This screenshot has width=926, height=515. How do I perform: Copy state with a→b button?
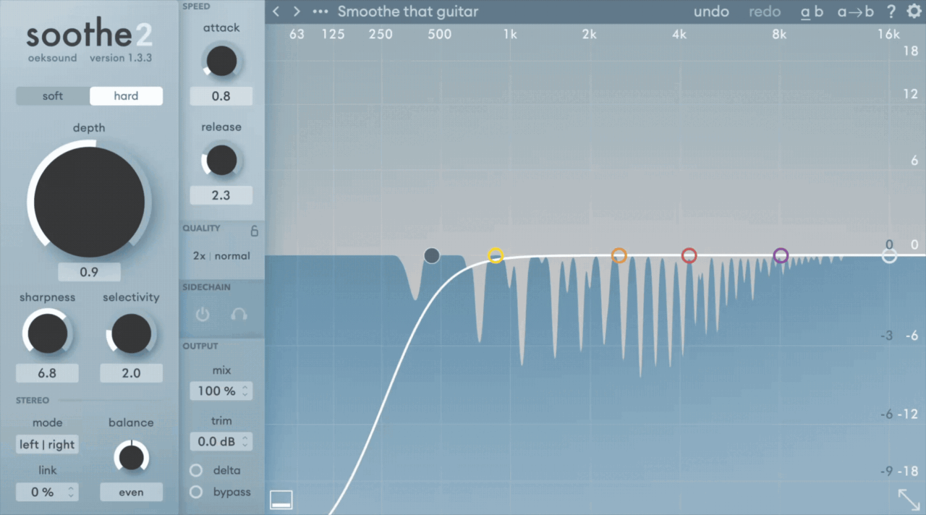[x=855, y=12]
